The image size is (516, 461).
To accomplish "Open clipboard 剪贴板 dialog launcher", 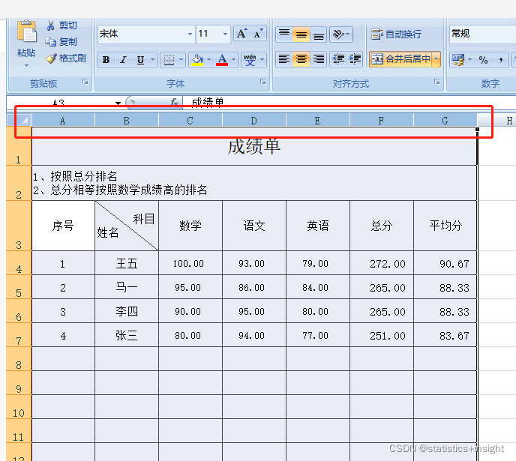I will click(x=85, y=82).
